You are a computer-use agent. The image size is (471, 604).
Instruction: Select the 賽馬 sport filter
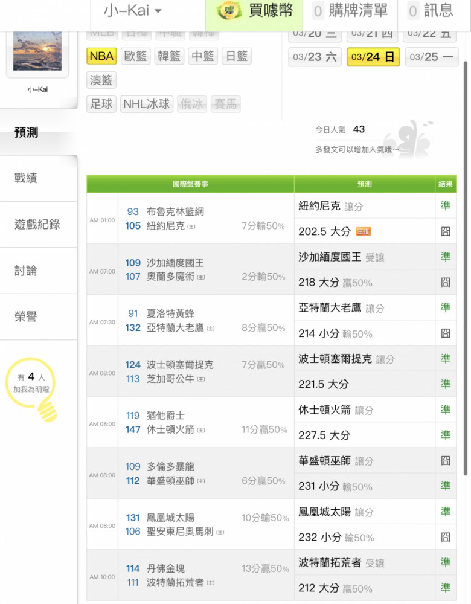pos(226,104)
